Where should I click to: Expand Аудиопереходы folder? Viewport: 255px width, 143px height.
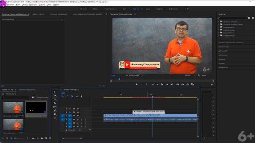point(219,30)
